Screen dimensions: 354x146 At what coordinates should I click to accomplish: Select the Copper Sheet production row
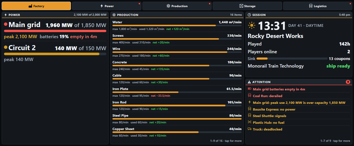pos(177,132)
